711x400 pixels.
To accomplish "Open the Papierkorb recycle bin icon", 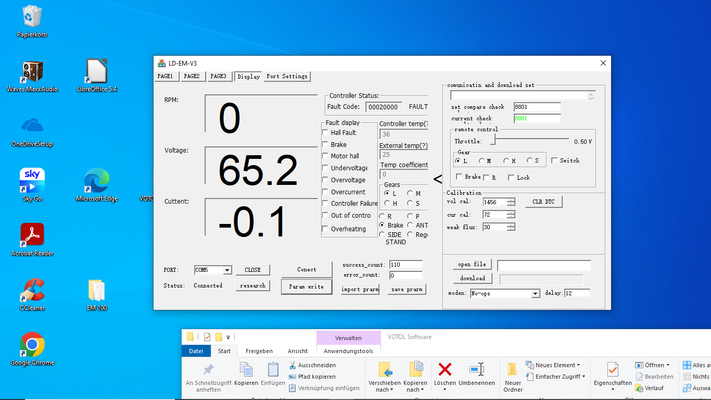I will pos(32,17).
